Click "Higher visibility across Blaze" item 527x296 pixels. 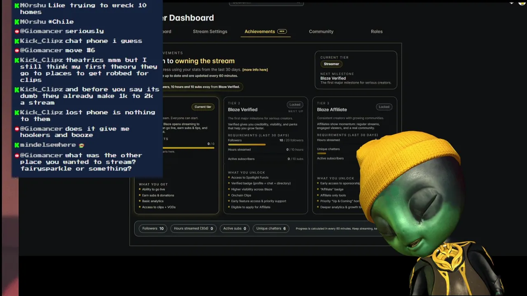coord(252,190)
